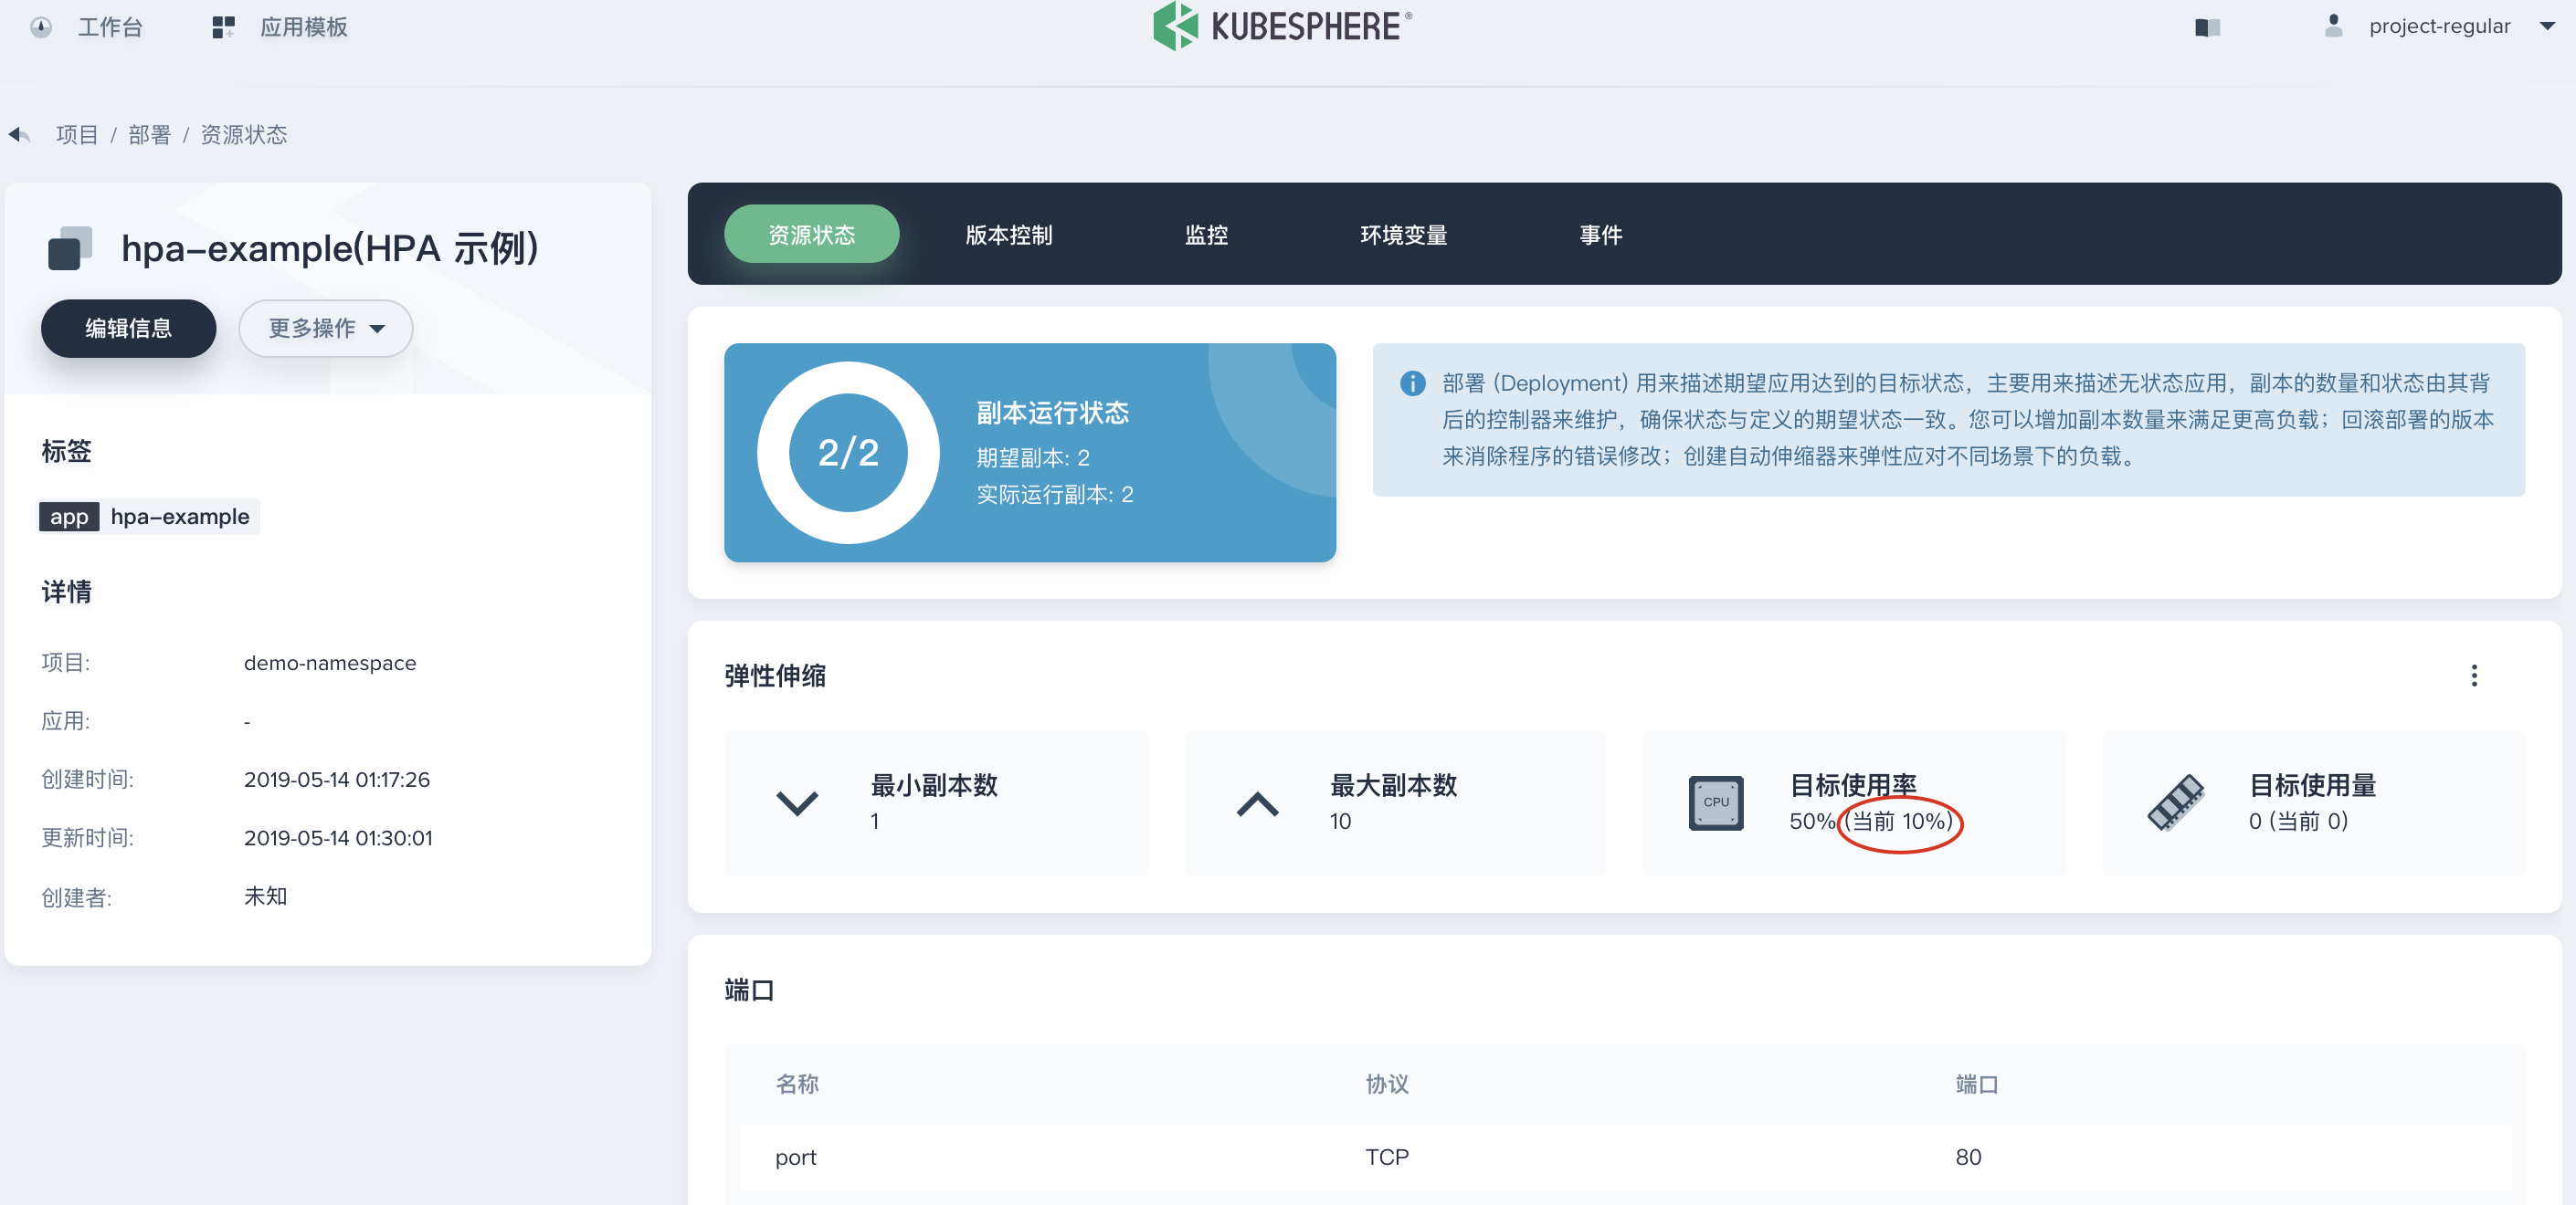This screenshot has height=1205, width=2576.
Task: Click the user avatar icon
Action: pos(2333,26)
